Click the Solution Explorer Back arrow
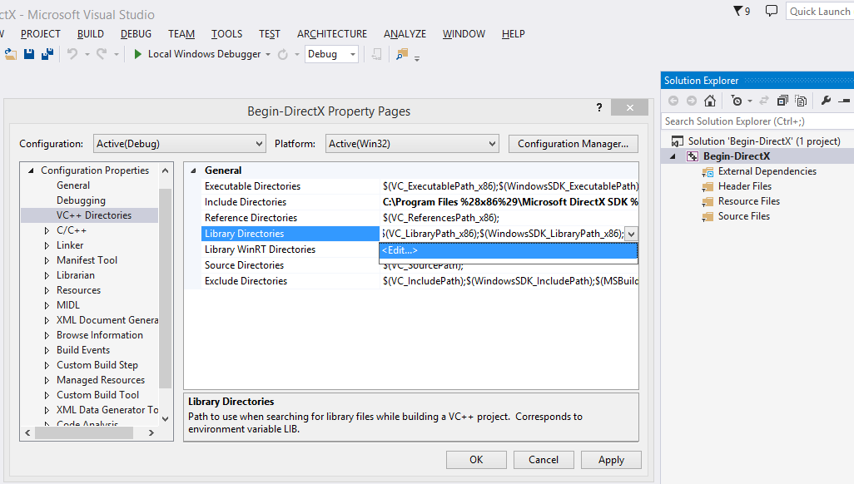This screenshot has height=484, width=854. (673, 101)
